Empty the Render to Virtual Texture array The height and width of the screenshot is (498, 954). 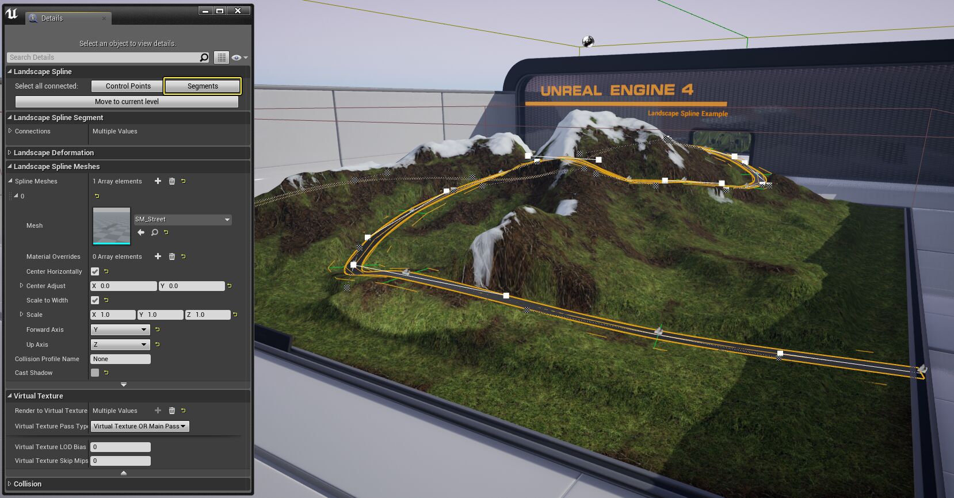click(x=171, y=411)
